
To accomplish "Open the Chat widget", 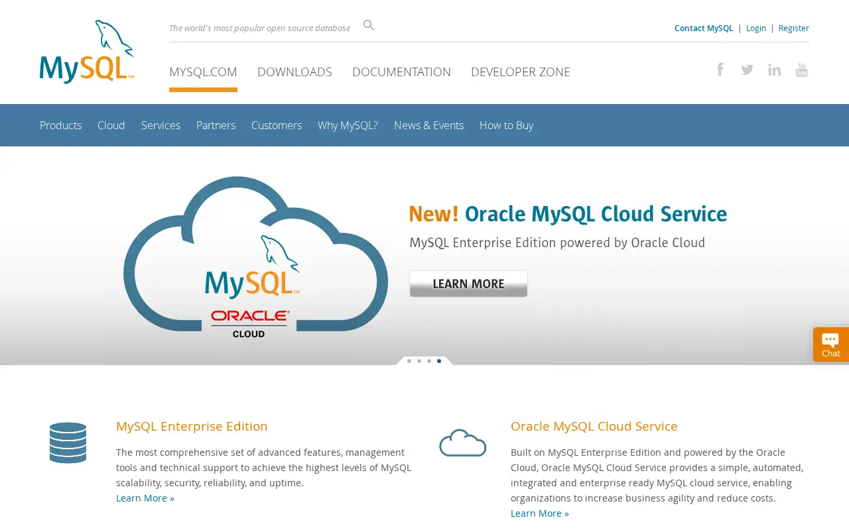I will coord(831,344).
